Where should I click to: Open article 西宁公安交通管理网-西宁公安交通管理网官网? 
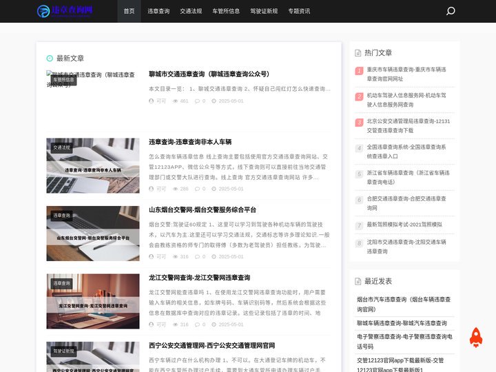pyautogui.click(x=212, y=345)
